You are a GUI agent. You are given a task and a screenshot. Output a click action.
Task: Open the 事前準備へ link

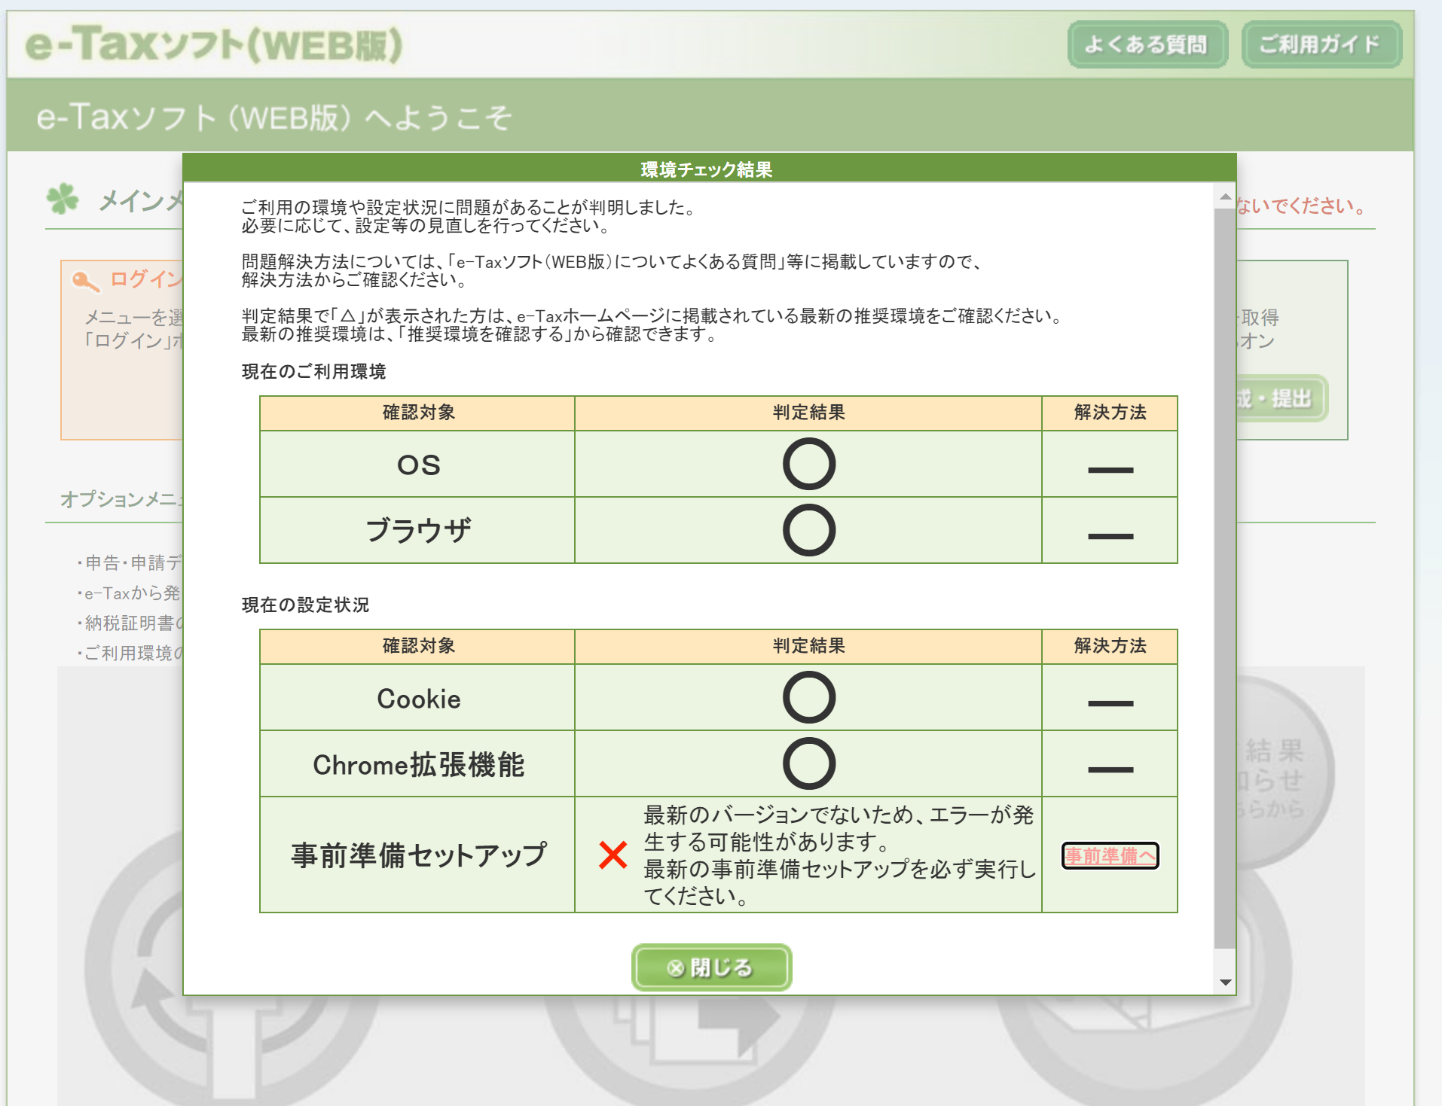click(1110, 856)
